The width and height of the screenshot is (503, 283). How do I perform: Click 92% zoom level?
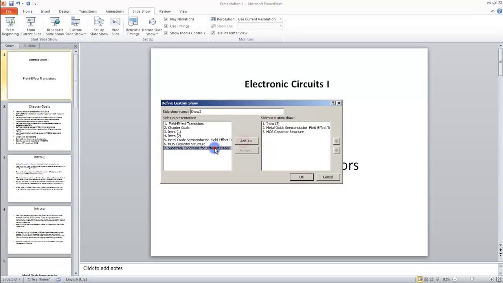click(446, 279)
